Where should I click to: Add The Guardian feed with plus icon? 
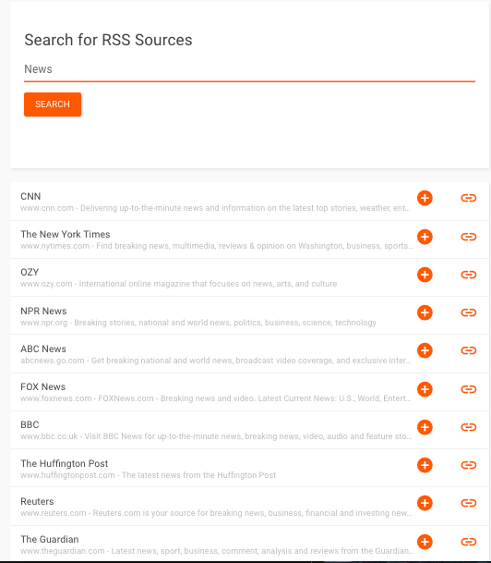tap(425, 542)
